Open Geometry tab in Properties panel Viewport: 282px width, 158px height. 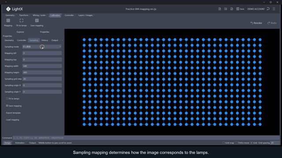click(9, 40)
